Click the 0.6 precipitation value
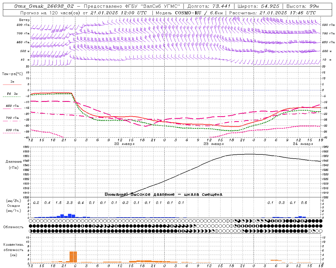 304,203
